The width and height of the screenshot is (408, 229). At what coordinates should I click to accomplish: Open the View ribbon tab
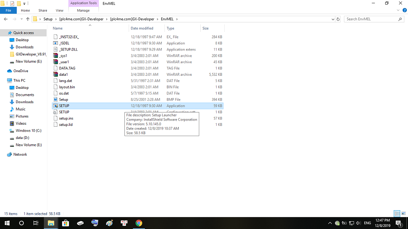pyautogui.click(x=59, y=11)
